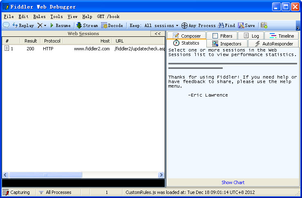Open the Remove sessions dropdown arrow
This screenshot has height=198, width=302.
point(45,25)
